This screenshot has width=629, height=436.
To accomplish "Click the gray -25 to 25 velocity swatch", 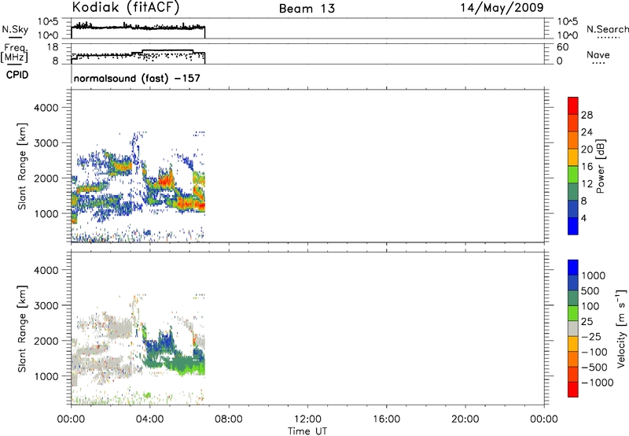I will point(573,328).
